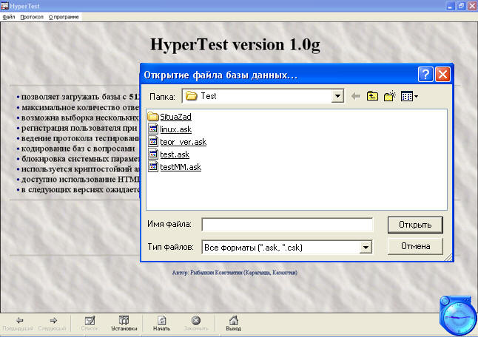Screen dimensions: 478x337
Task: Open the View menu dropdown in dialog
Action: click(410, 96)
